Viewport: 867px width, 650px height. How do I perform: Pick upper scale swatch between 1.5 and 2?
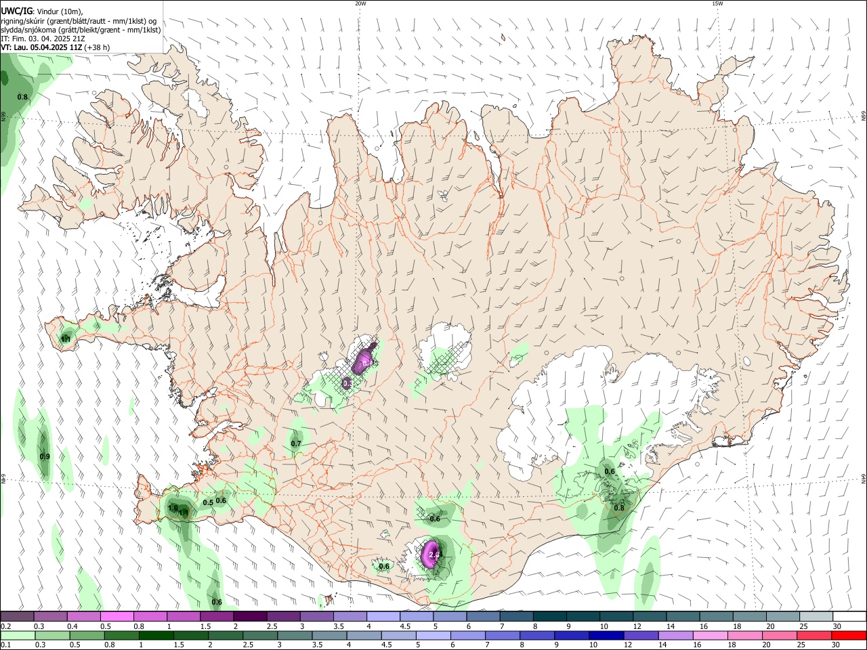[217, 616]
